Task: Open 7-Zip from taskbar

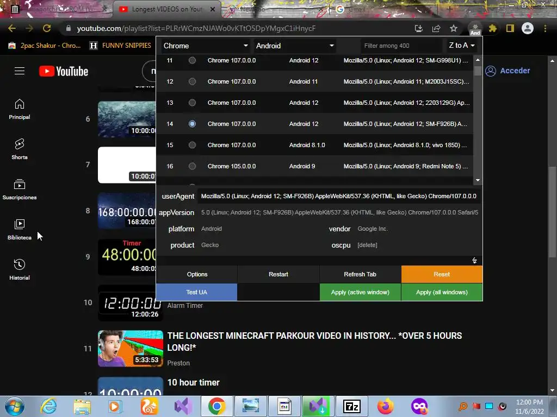Action: coord(352,406)
